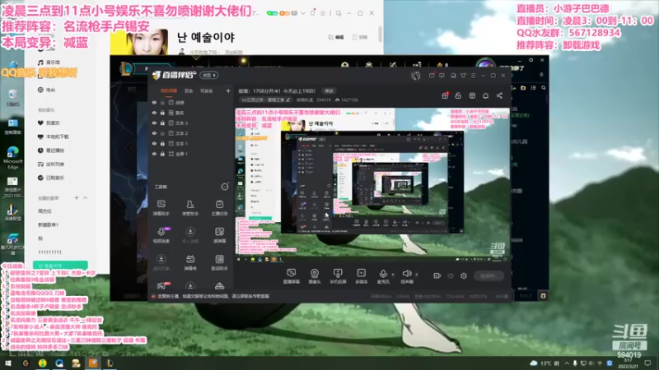Open the 主播任务 tool in toolbox
659x370 pixels.
pyautogui.click(x=219, y=208)
